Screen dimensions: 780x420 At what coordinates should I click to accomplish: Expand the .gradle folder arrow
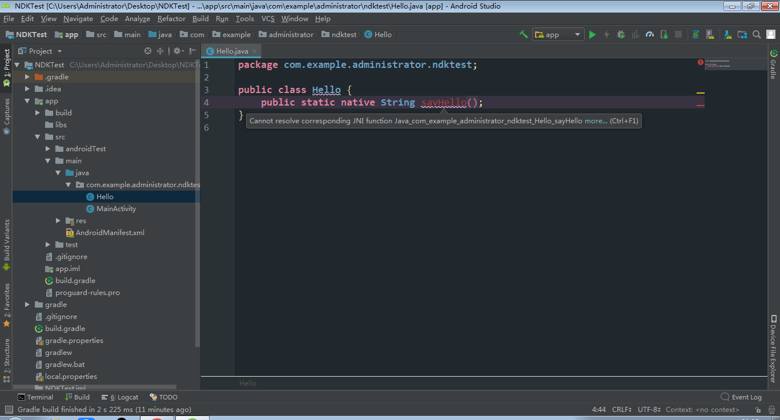[27, 77]
